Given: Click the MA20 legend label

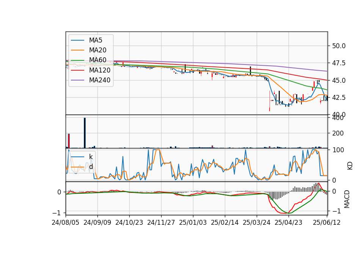Looking at the screenshot, I should pos(97,50).
